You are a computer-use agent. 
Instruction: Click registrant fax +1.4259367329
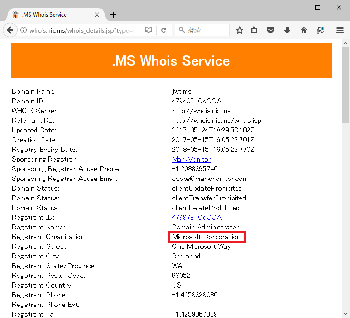pyautogui.click(x=195, y=314)
